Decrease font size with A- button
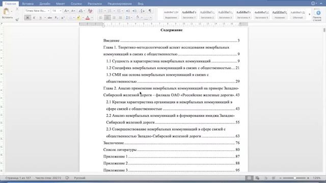 (x=73, y=11)
